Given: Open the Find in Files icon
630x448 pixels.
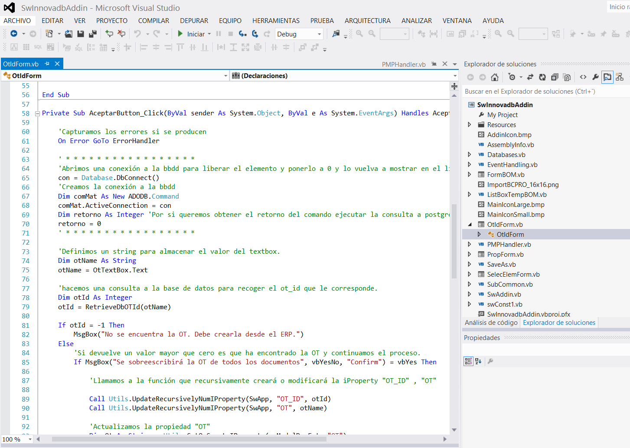Looking at the screenshot, I should [x=336, y=34].
